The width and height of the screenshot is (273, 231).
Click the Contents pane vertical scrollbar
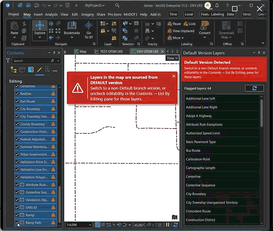pos(60,204)
